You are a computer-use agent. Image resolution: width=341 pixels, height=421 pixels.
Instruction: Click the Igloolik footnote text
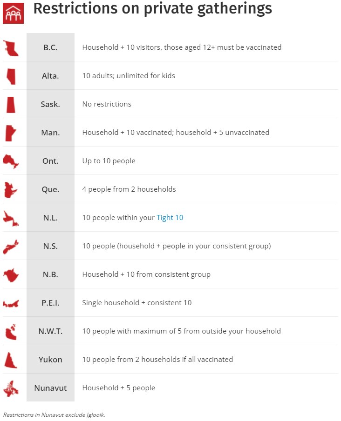pyautogui.click(x=54, y=414)
